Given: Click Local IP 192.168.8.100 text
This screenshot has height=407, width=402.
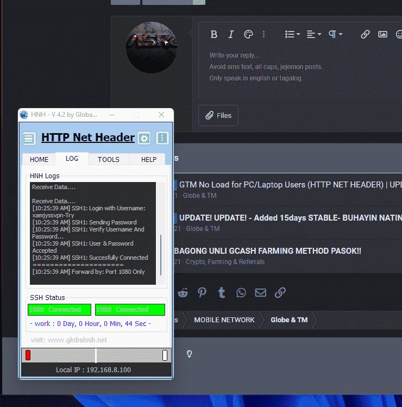Looking at the screenshot, I should point(93,370).
